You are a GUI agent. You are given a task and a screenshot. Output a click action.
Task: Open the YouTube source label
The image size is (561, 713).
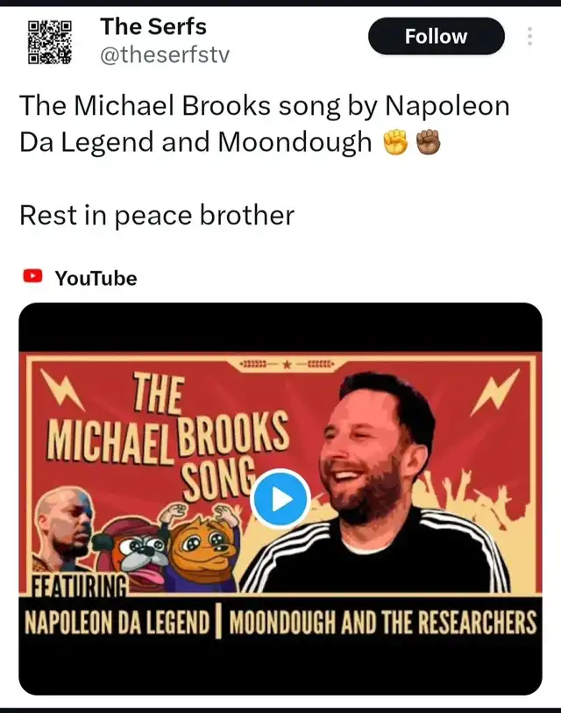pos(96,278)
